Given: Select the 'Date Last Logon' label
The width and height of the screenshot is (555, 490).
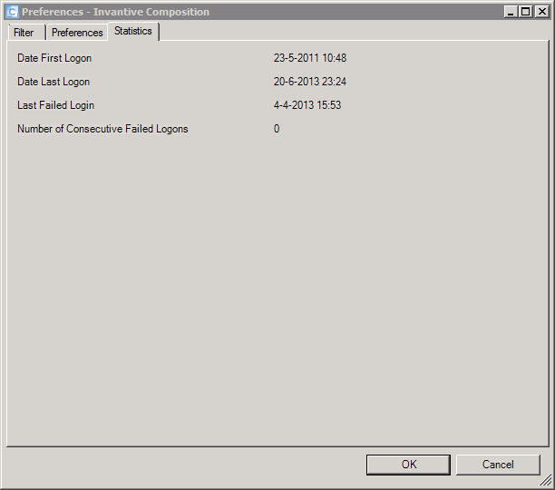Looking at the screenshot, I should coord(54,82).
